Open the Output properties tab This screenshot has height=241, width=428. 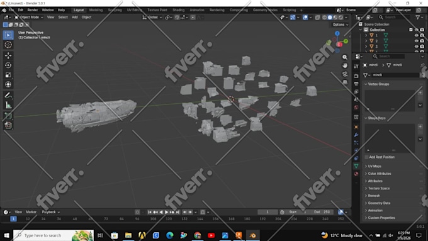pyautogui.click(x=356, y=84)
